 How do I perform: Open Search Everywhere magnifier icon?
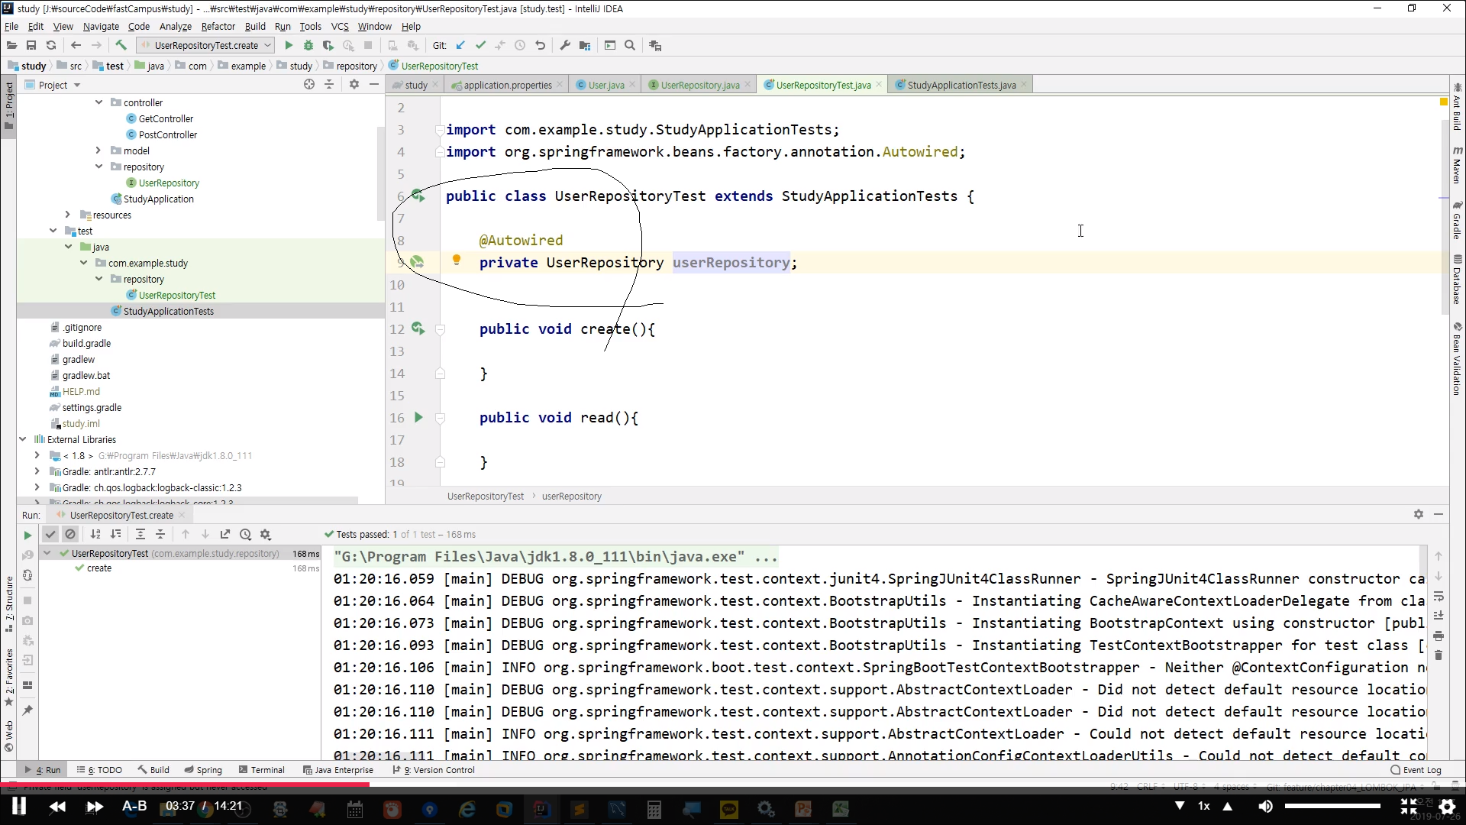pyautogui.click(x=630, y=45)
